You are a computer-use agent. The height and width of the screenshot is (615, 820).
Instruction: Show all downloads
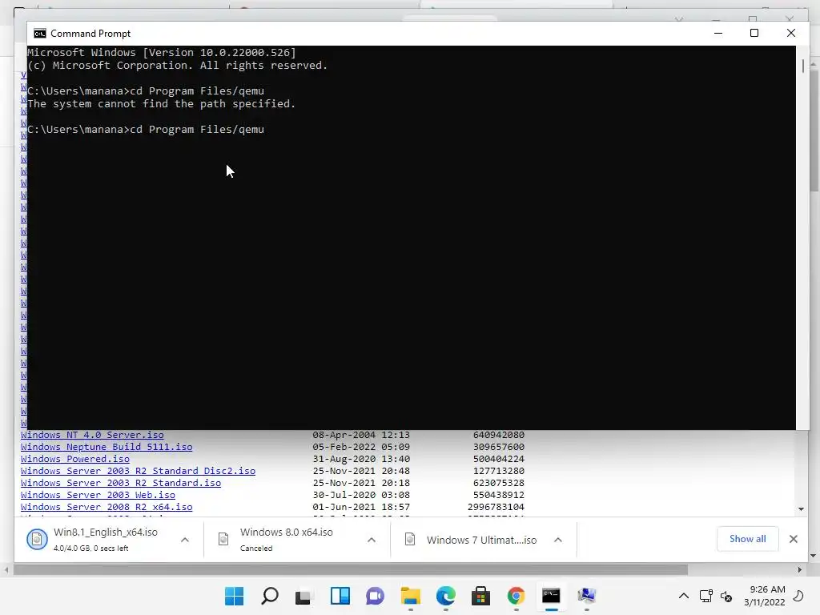click(x=747, y=539)
